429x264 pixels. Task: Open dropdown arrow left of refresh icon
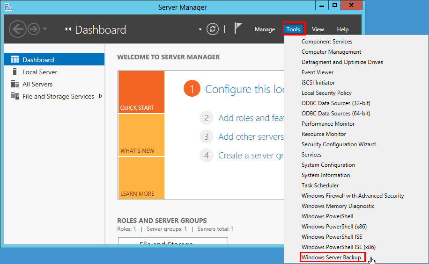tap(200, 29)
